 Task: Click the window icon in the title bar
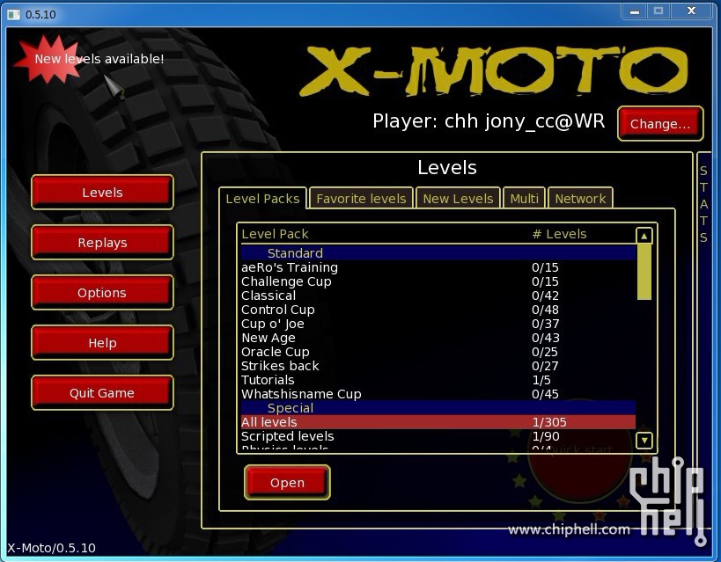[13, 15]
